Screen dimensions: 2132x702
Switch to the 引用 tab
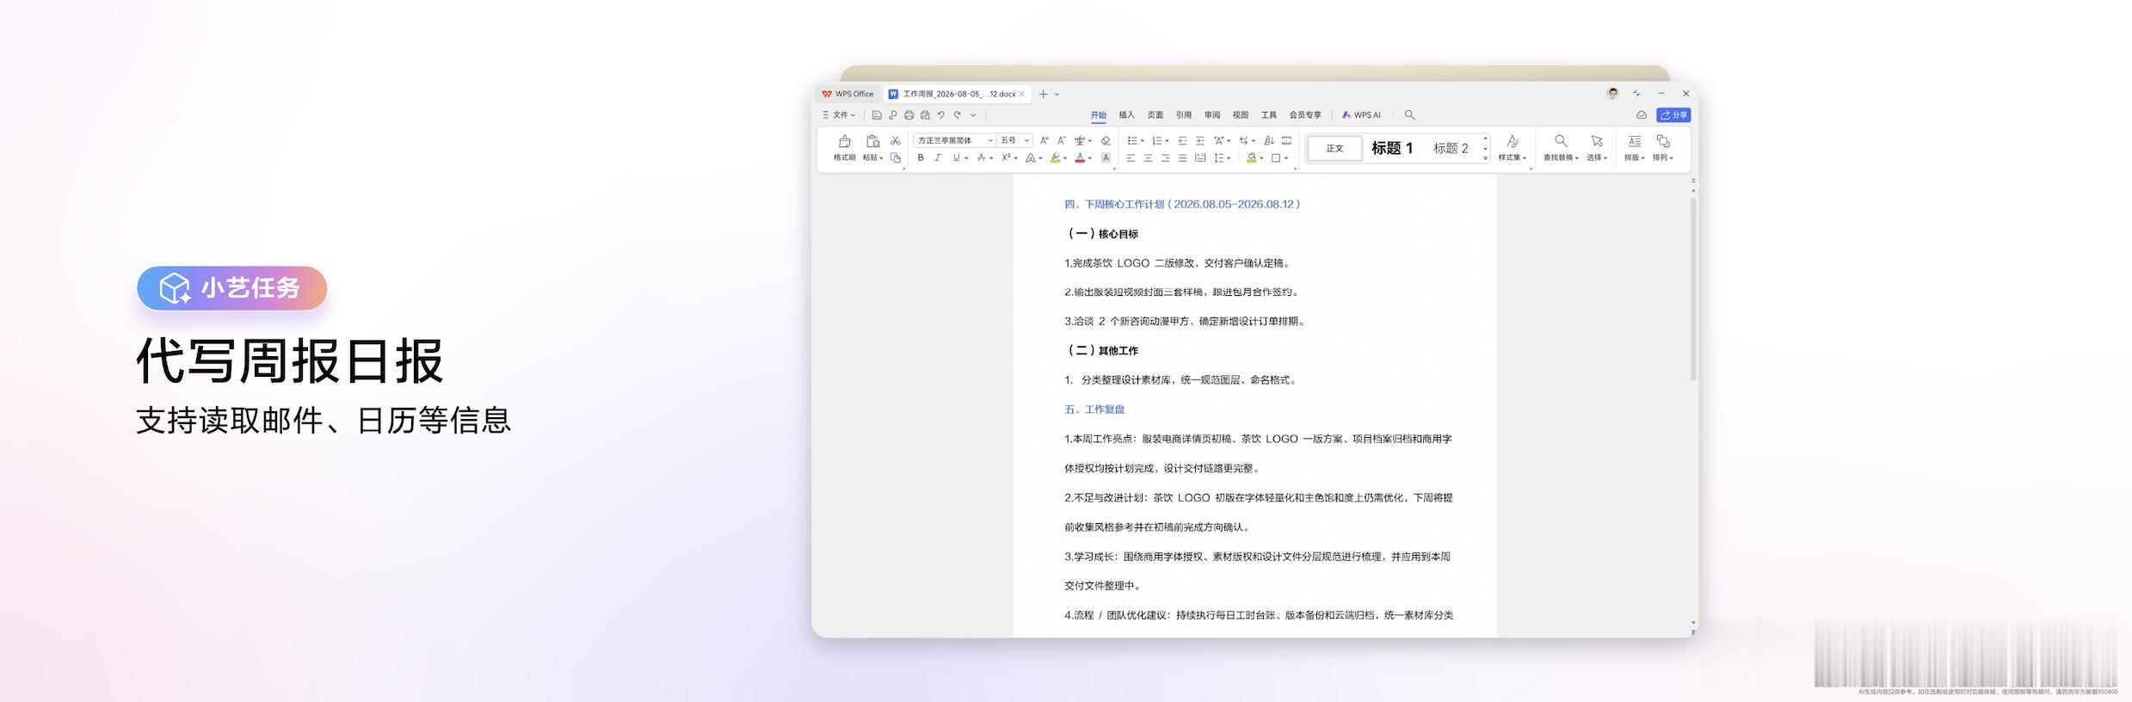coord(1184,115)
